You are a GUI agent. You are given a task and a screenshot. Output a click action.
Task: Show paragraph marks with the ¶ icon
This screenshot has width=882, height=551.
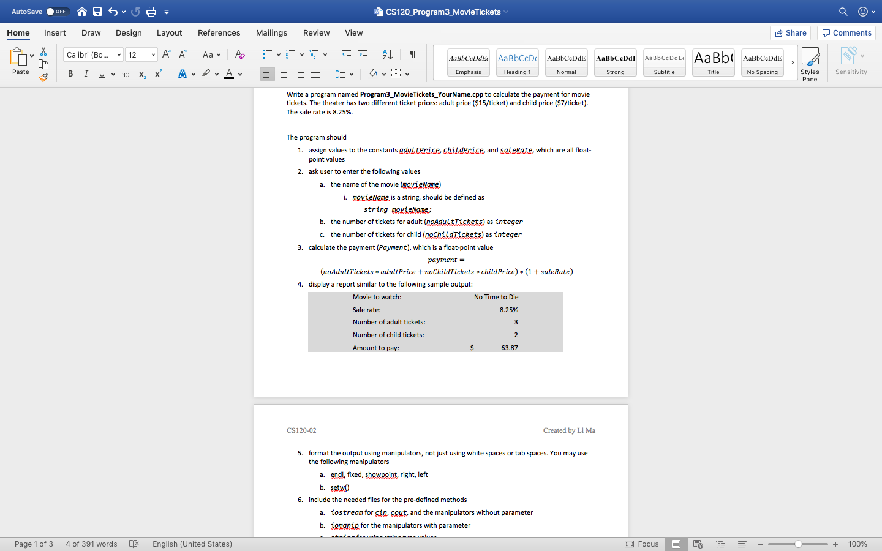click(x=412, y=54)
